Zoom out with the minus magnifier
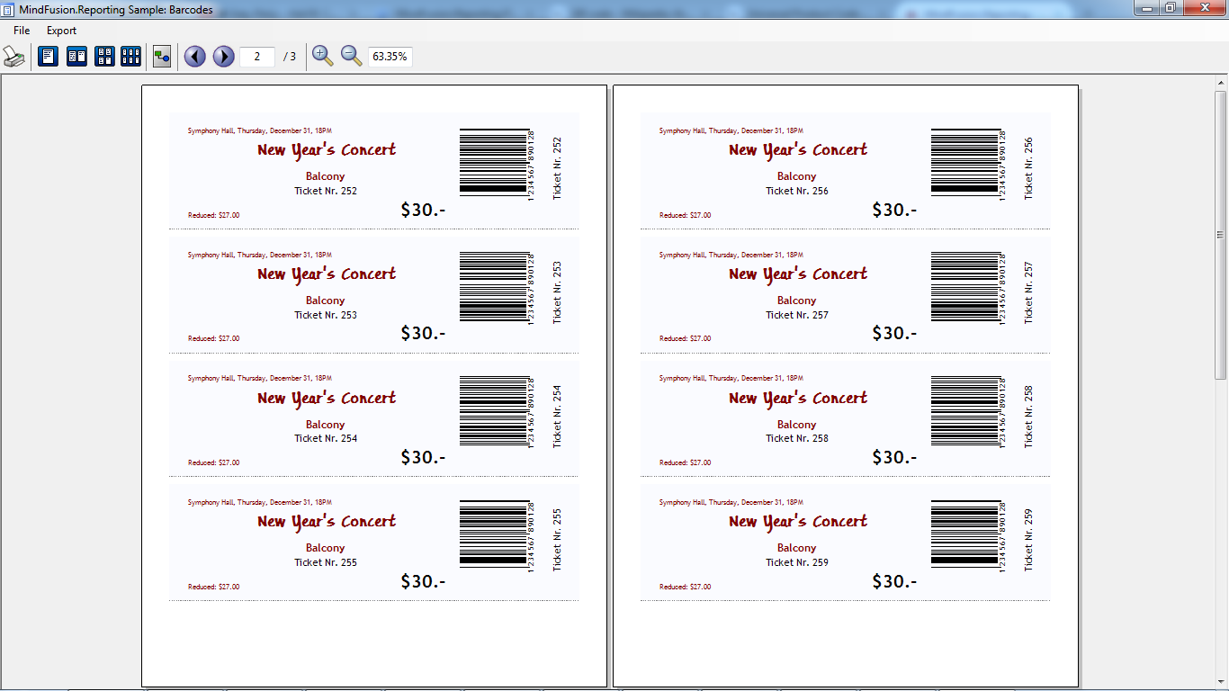The height and width of the screenshot is (691, 1229). coord(351,56)
